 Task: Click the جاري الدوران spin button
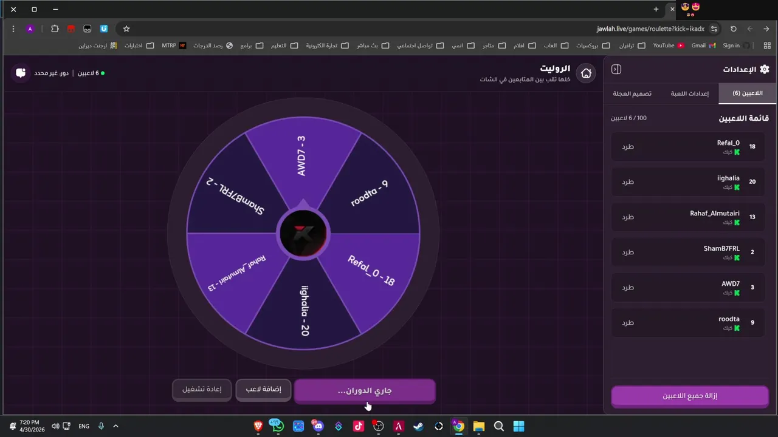point(365,391)
